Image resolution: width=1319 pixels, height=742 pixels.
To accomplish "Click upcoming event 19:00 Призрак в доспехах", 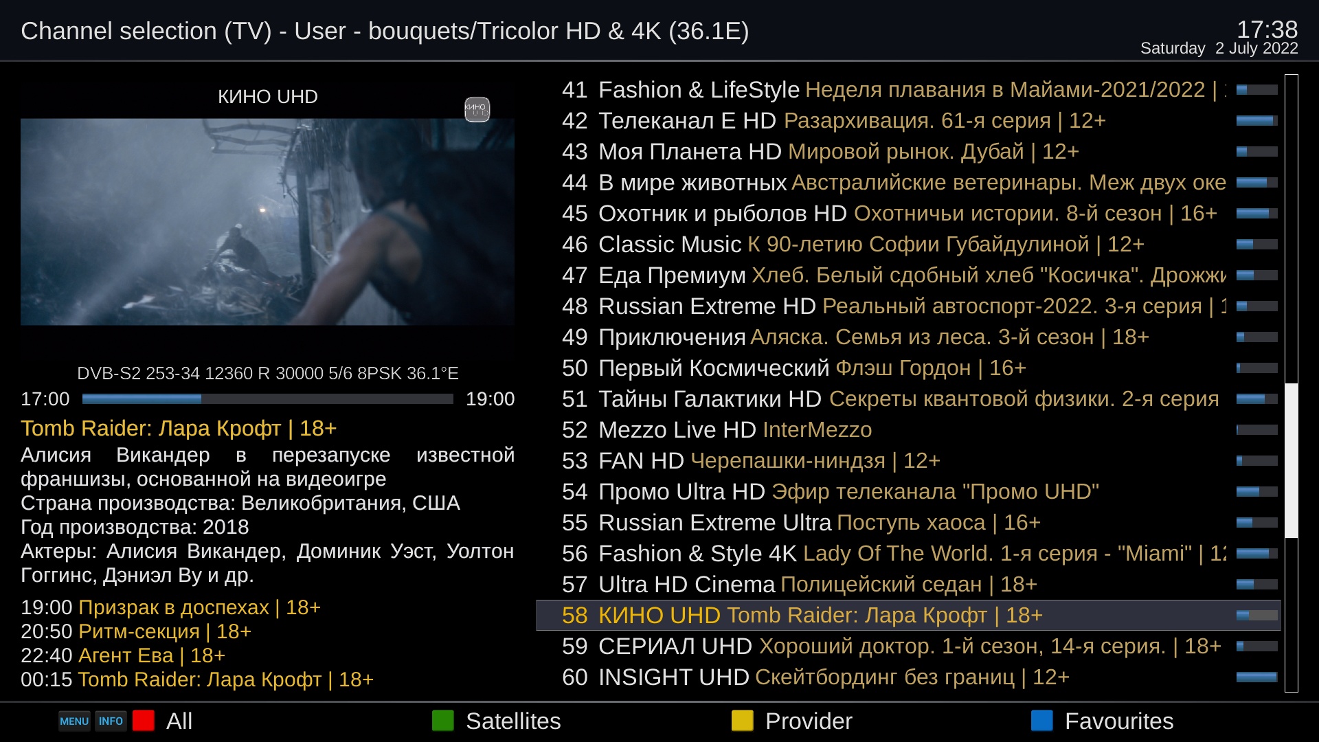I will (170, 607).
